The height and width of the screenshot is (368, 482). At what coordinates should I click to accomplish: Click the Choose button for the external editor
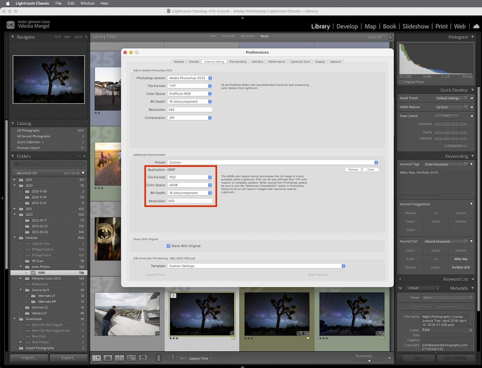click(x=352, y=169)
